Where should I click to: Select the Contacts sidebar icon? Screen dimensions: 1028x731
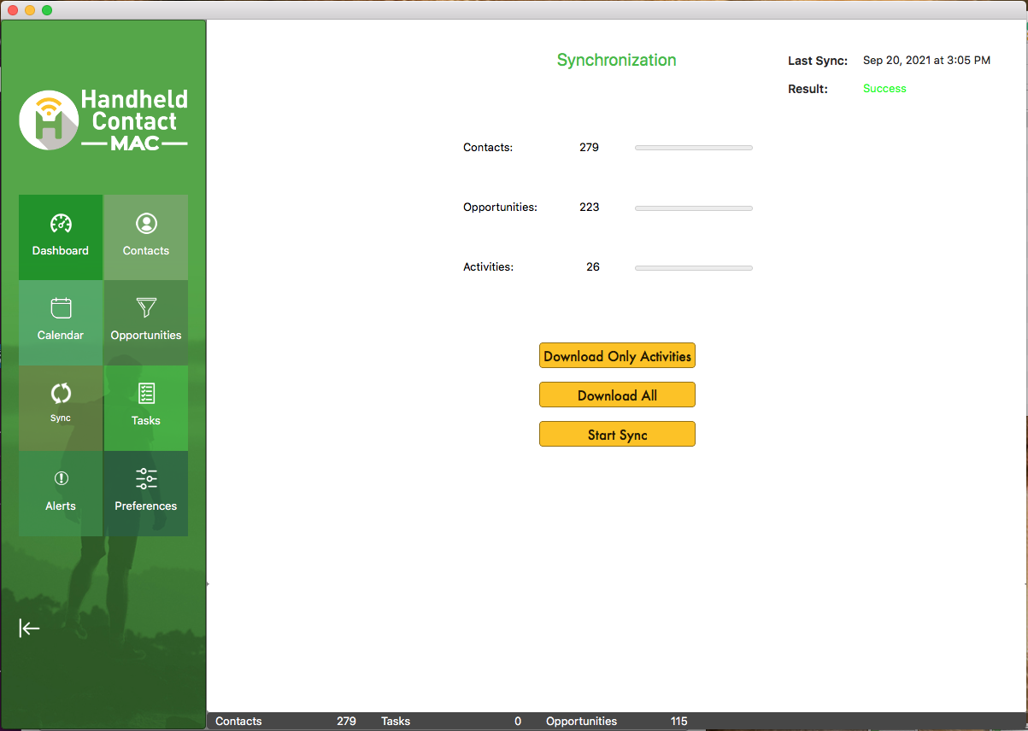tap(145, 237)
